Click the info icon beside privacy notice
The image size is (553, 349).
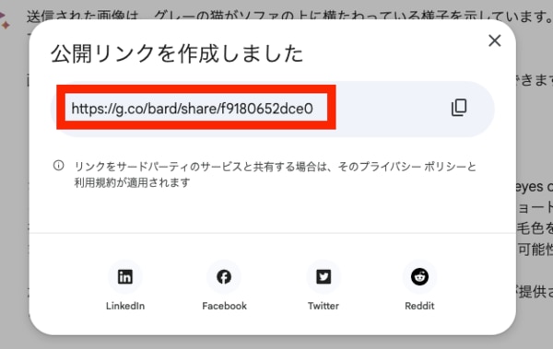(59, 165)
